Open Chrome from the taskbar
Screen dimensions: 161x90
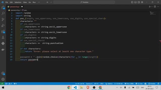69,87
